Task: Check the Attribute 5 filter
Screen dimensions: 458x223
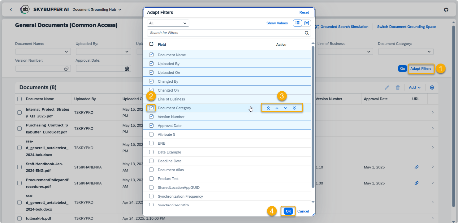Action: click(151, 134)
